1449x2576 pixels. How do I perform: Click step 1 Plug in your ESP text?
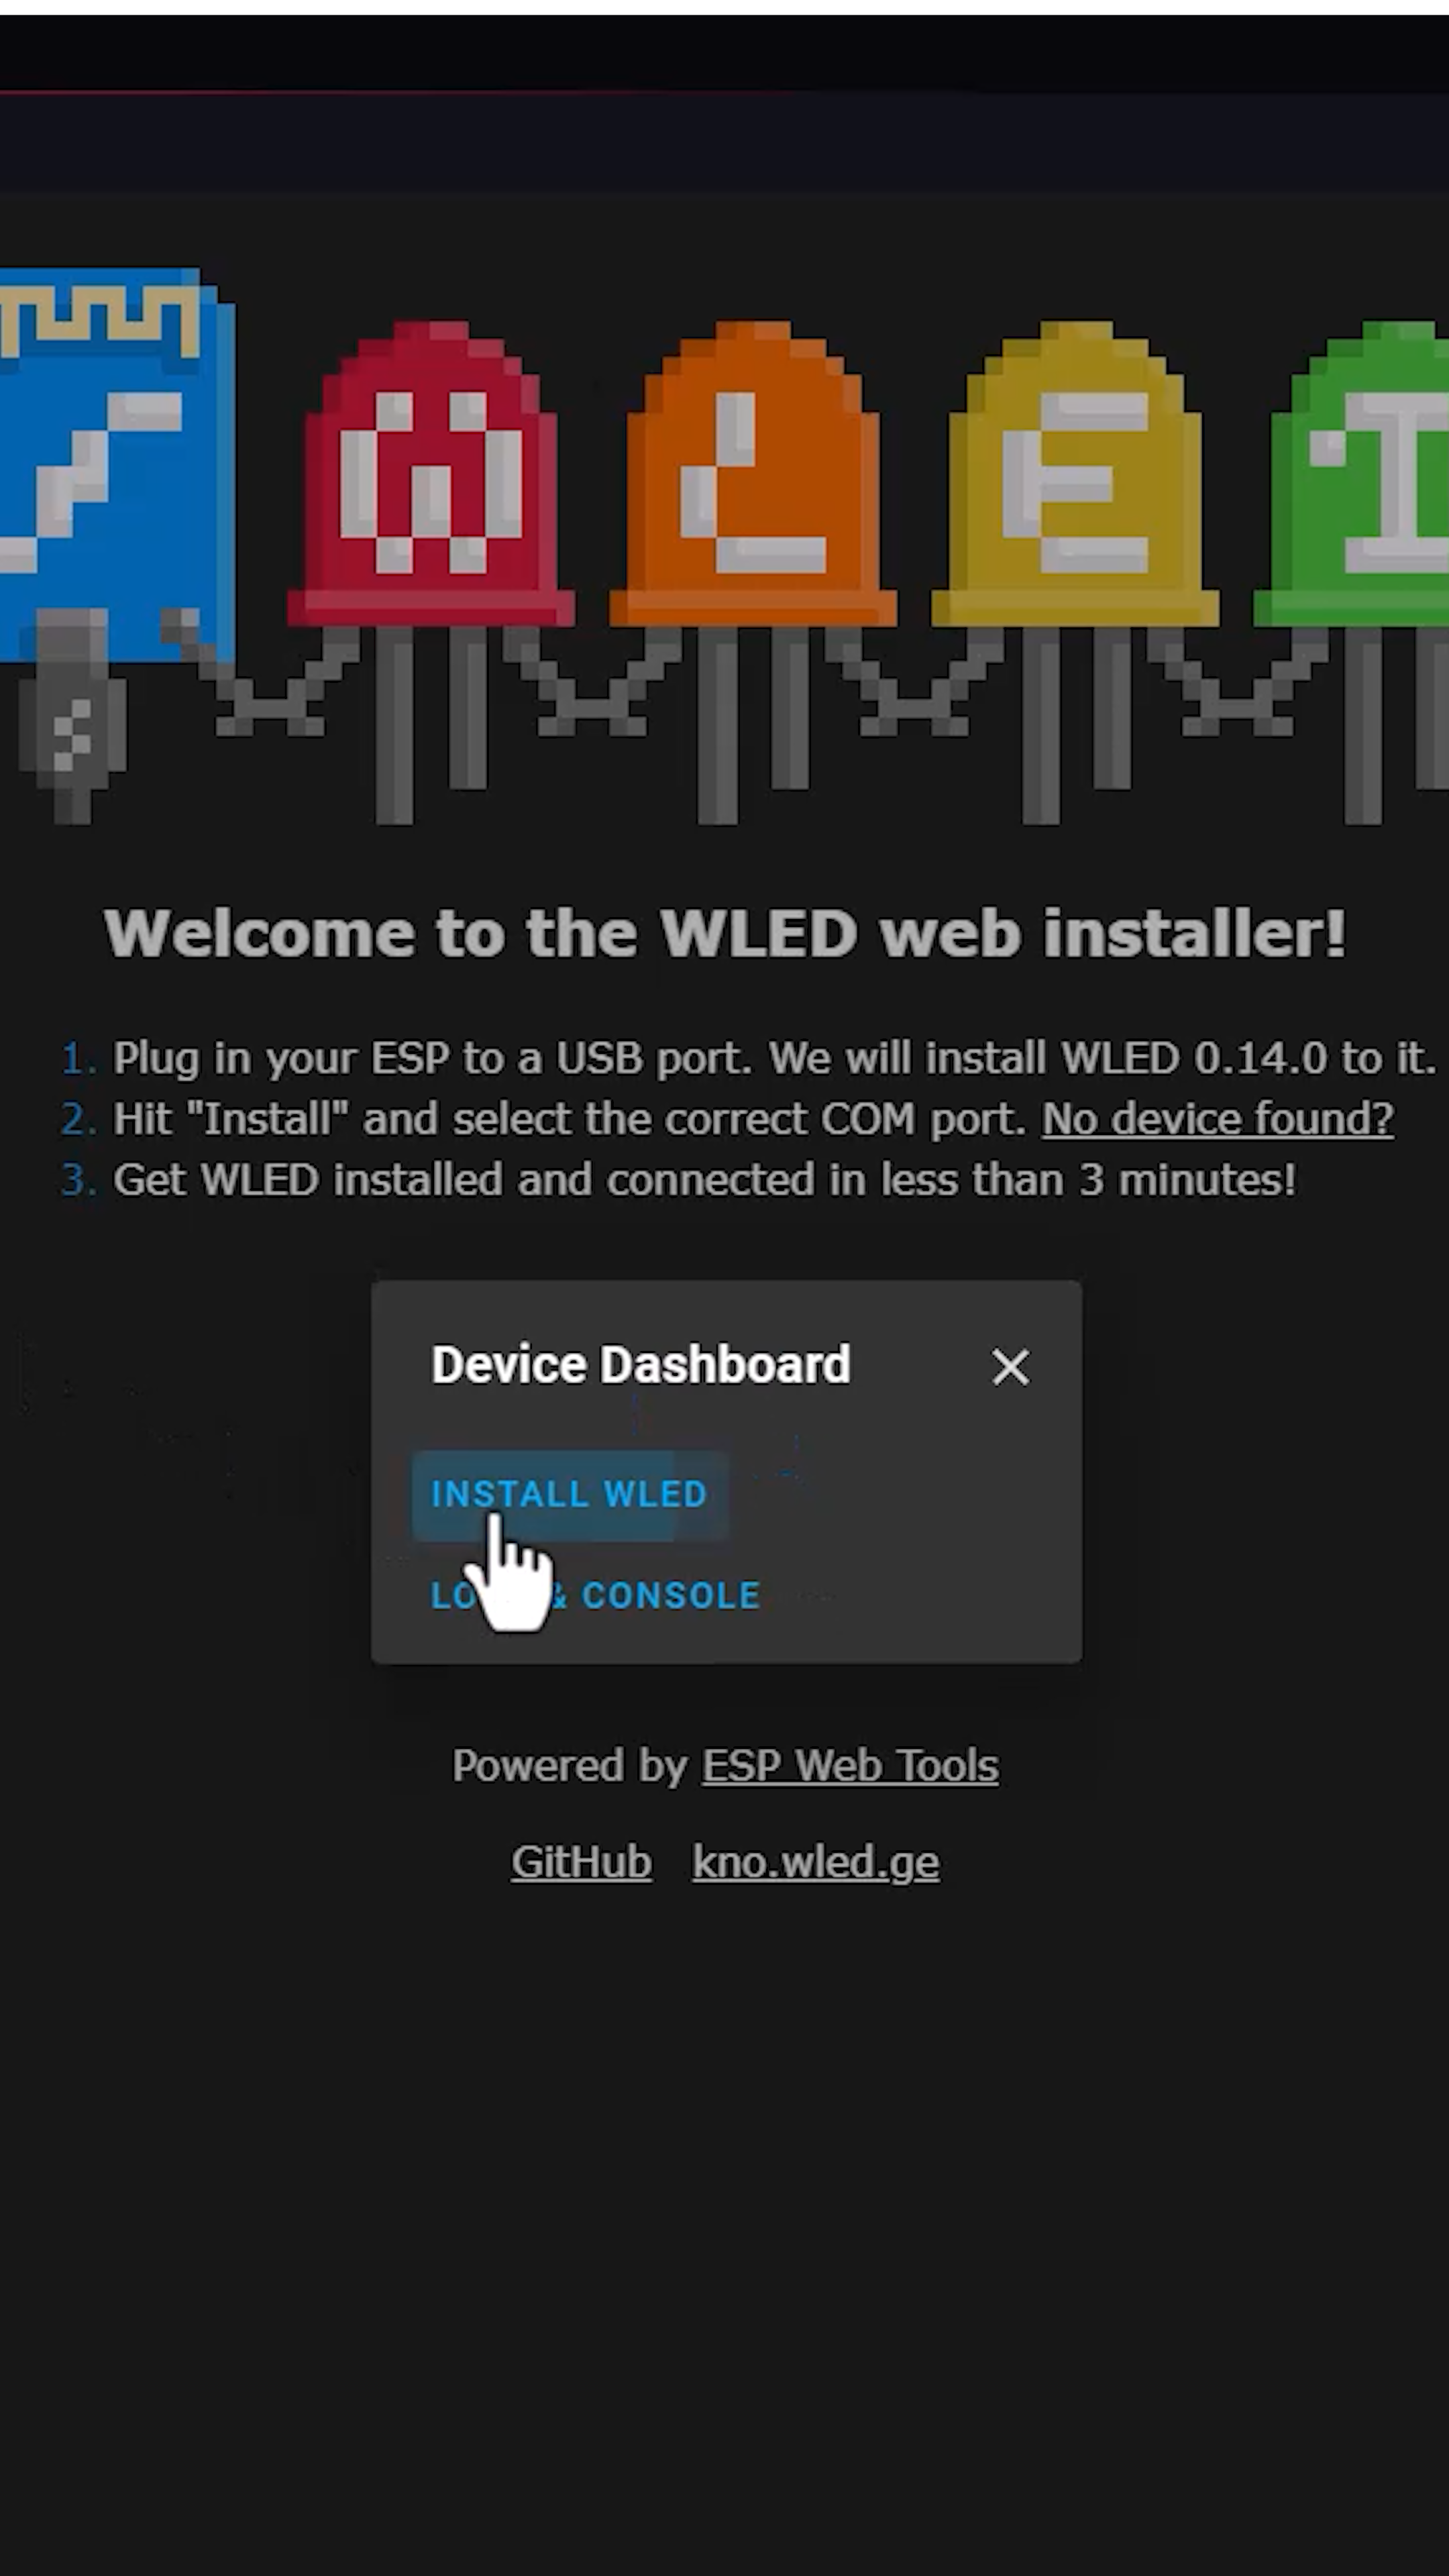point(773,1058)
